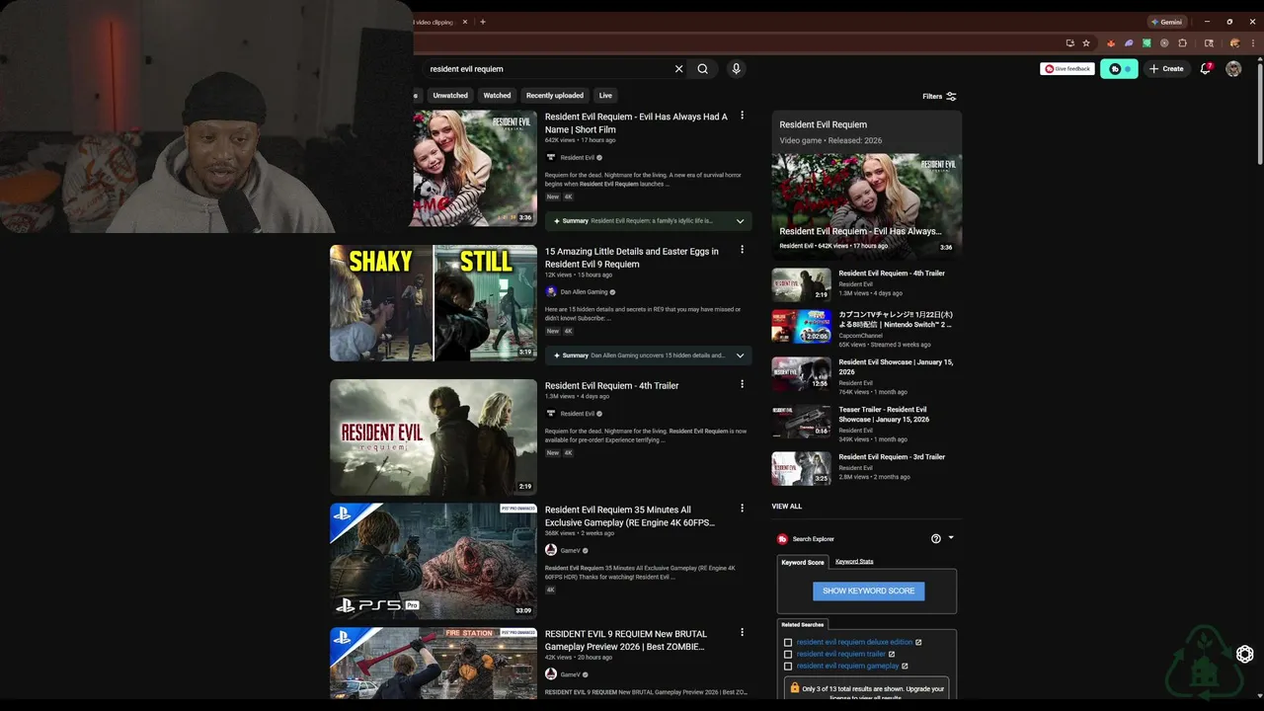Open the 4th Trailer large thumbnail

point(434,437)
